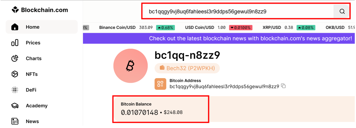Click the news aggregator purple banner

[x=219, y=39]
